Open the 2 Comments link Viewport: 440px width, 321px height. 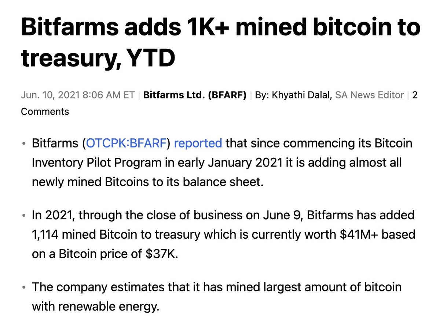pyautogui.click(x=219, y=103)
